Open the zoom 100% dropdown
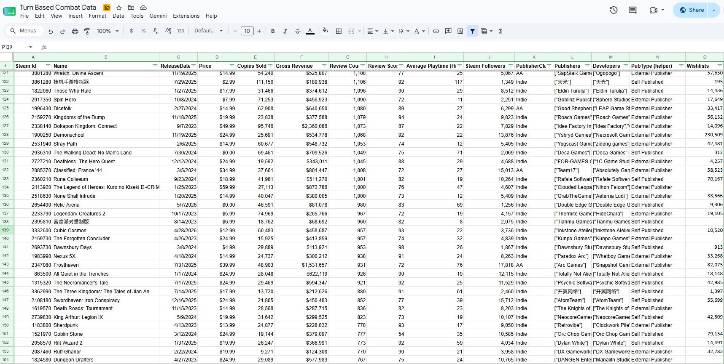The width and height of the screenshot is (724, 364). tap(108, 31)
